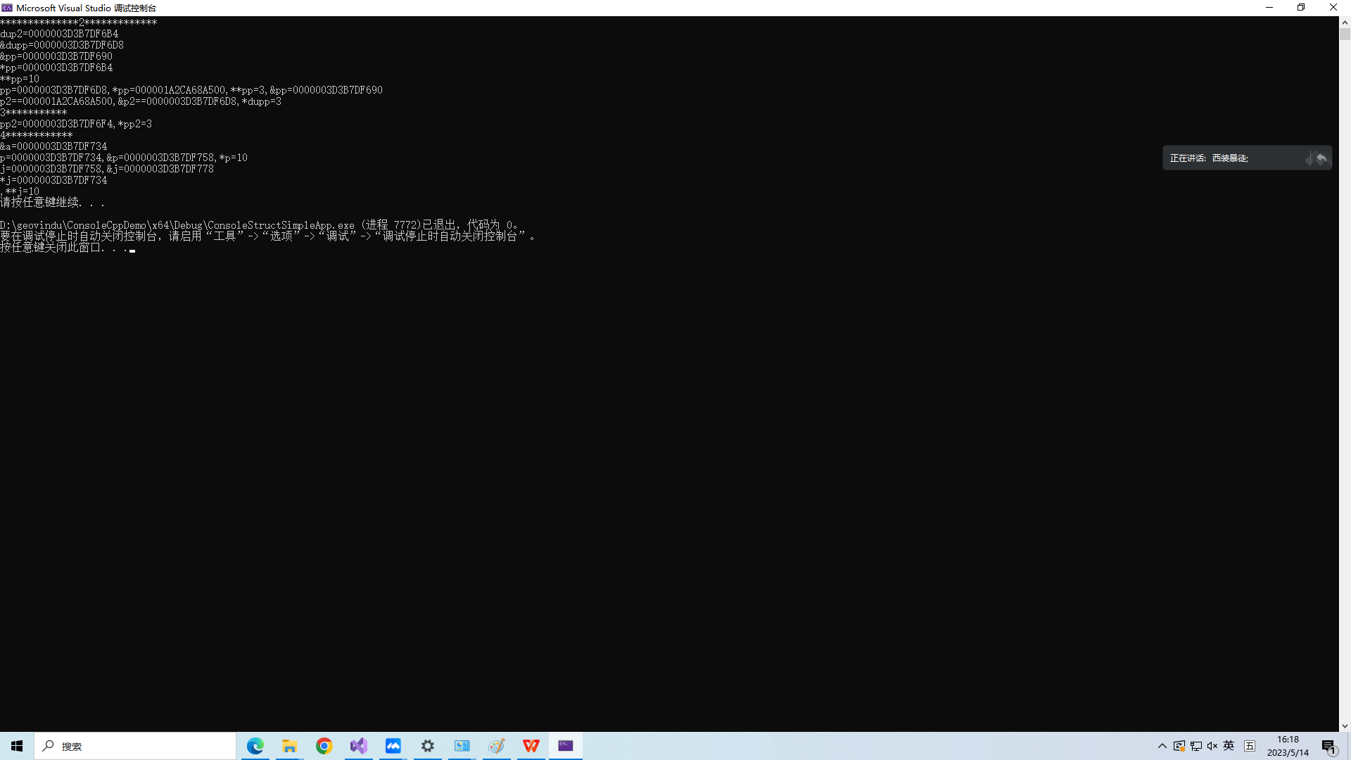This screenshot has height=760, width=1351.
Task: Open the Windows Start menu
Action: click(17, 746)
